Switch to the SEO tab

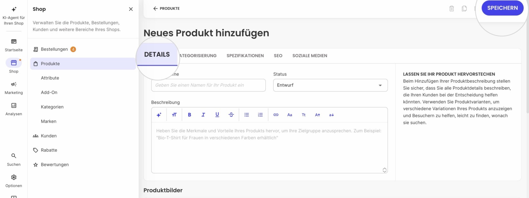(x=278, y=55)
